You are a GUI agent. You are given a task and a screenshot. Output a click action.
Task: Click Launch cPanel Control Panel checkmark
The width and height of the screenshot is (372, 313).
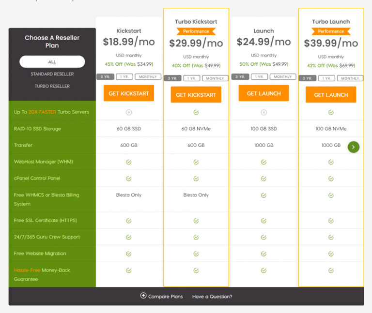click(263, 179)
